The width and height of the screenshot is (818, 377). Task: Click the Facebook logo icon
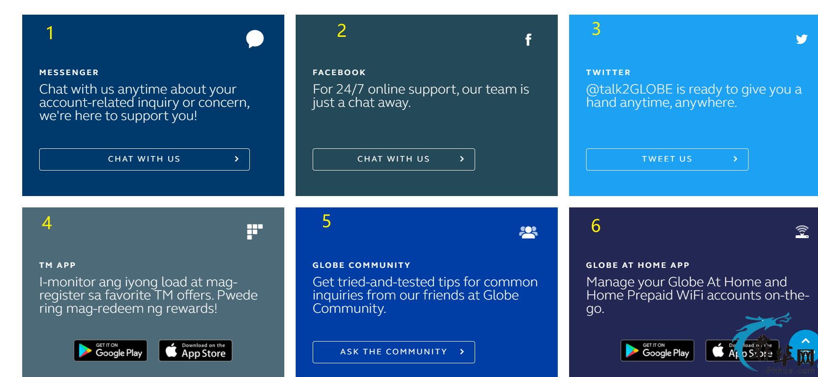point(528,40)
